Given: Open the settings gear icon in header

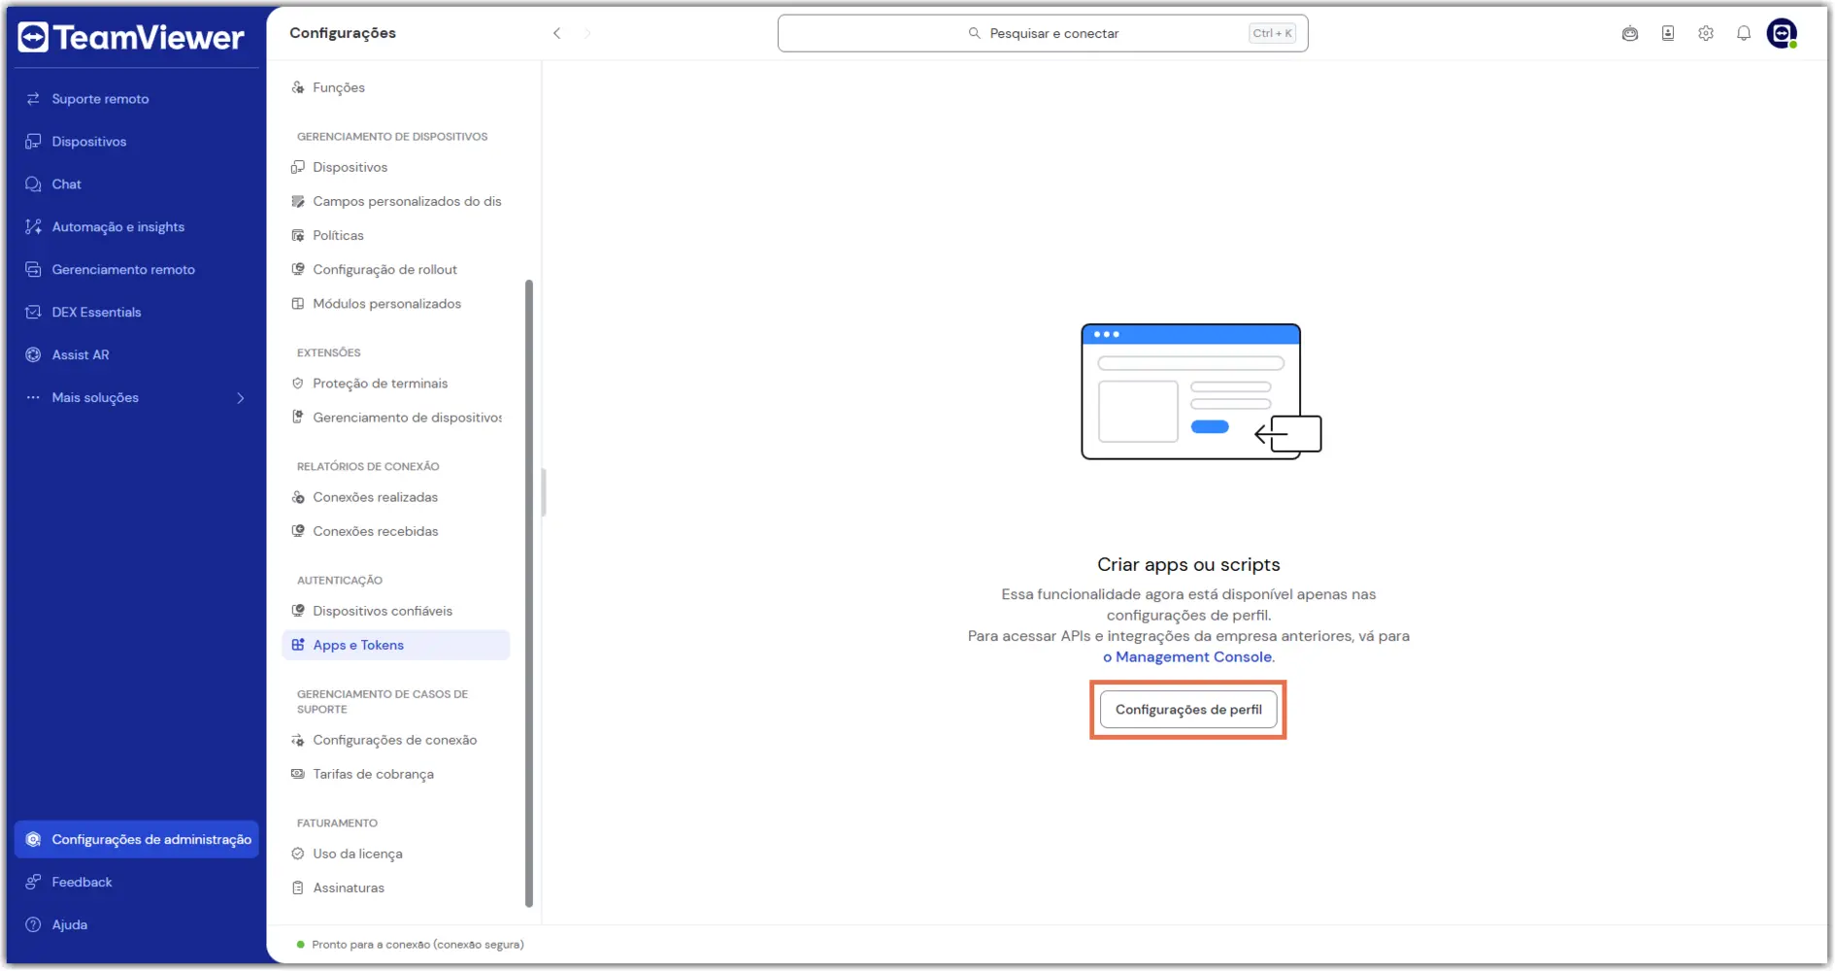Looking at the screenshot, I should 1706,34.
